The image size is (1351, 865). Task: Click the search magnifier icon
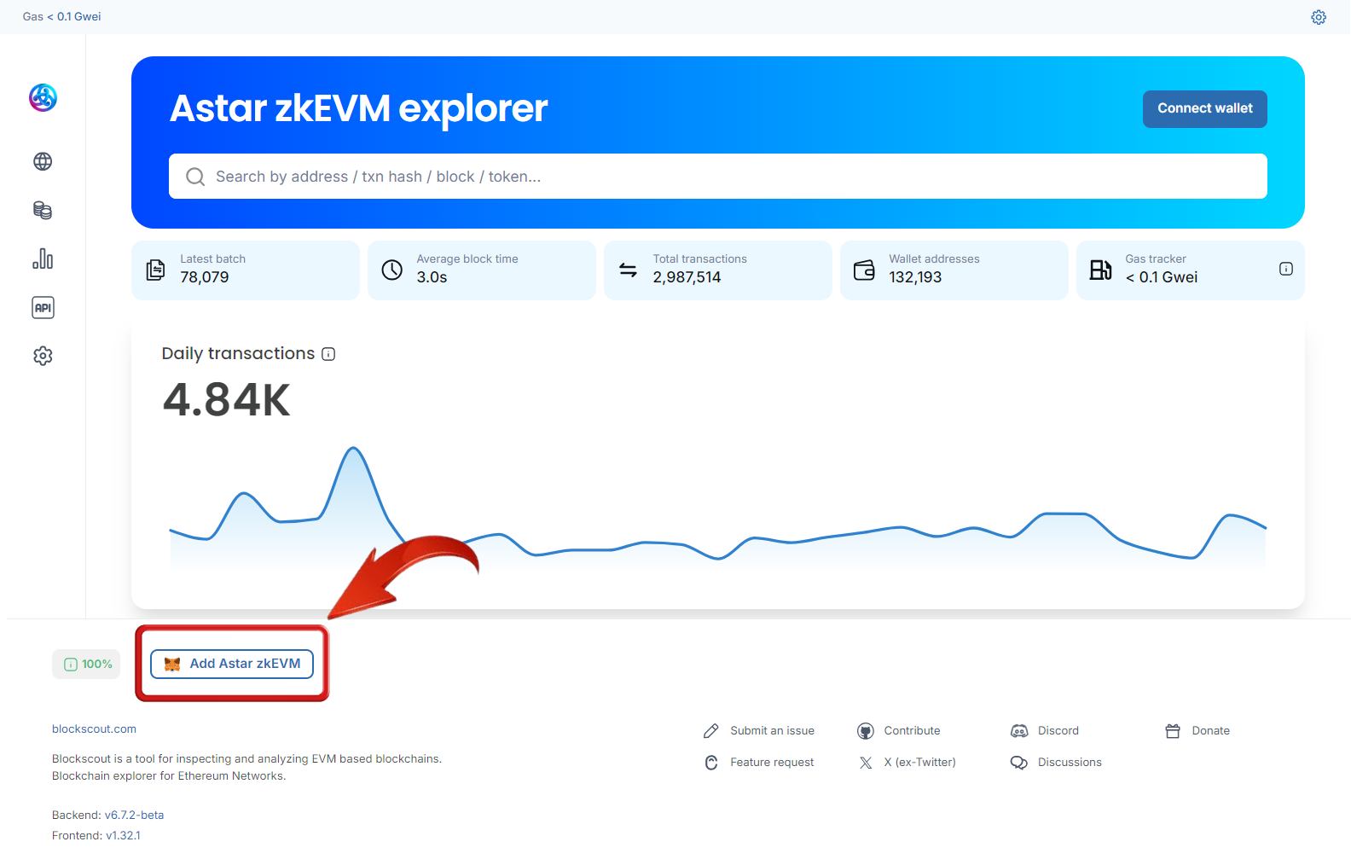(195, 177)
